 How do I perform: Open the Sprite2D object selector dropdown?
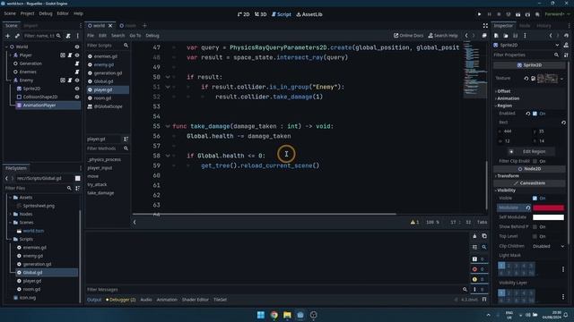[x=557, y=46]
